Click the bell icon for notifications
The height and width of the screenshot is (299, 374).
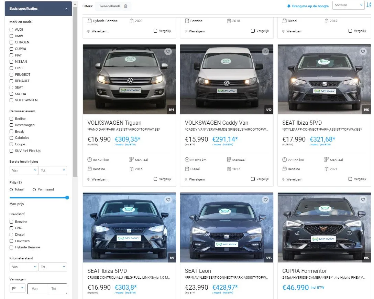(289, 6)
